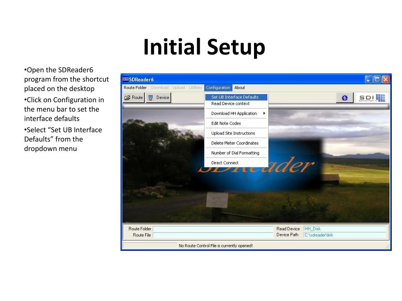This screenshot has width=402, height=301.
Task: Click the greyed-out Download menu
Action: pos(159,87)
